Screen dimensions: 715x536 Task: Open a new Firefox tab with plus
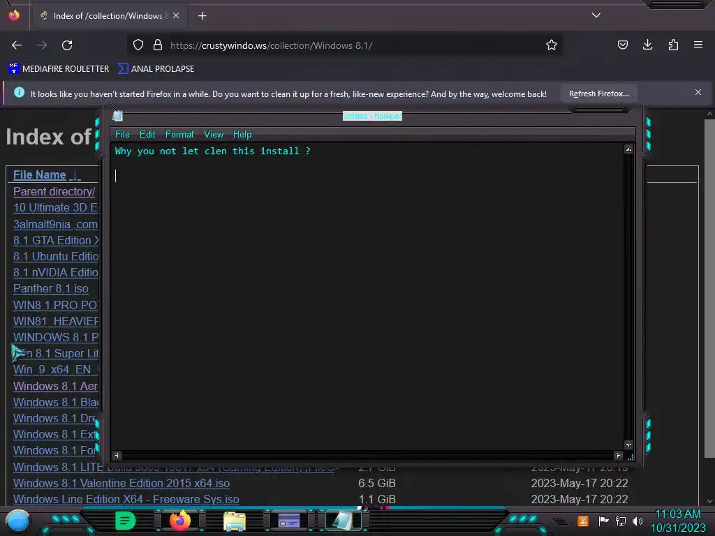pos(202,16)
